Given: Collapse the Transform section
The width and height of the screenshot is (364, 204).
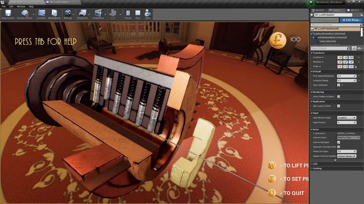Looking at the screenshot, I should (x=312, y=53).
